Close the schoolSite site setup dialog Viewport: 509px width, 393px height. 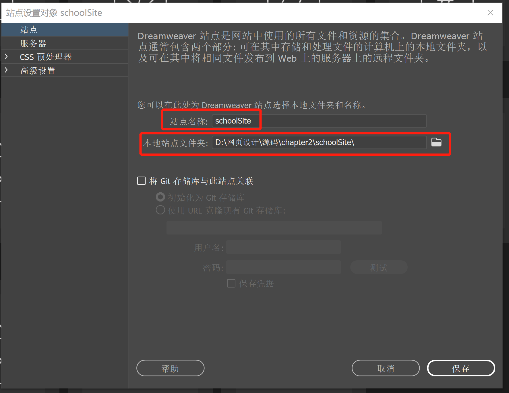pyautogui.click(x=490, y=13)
